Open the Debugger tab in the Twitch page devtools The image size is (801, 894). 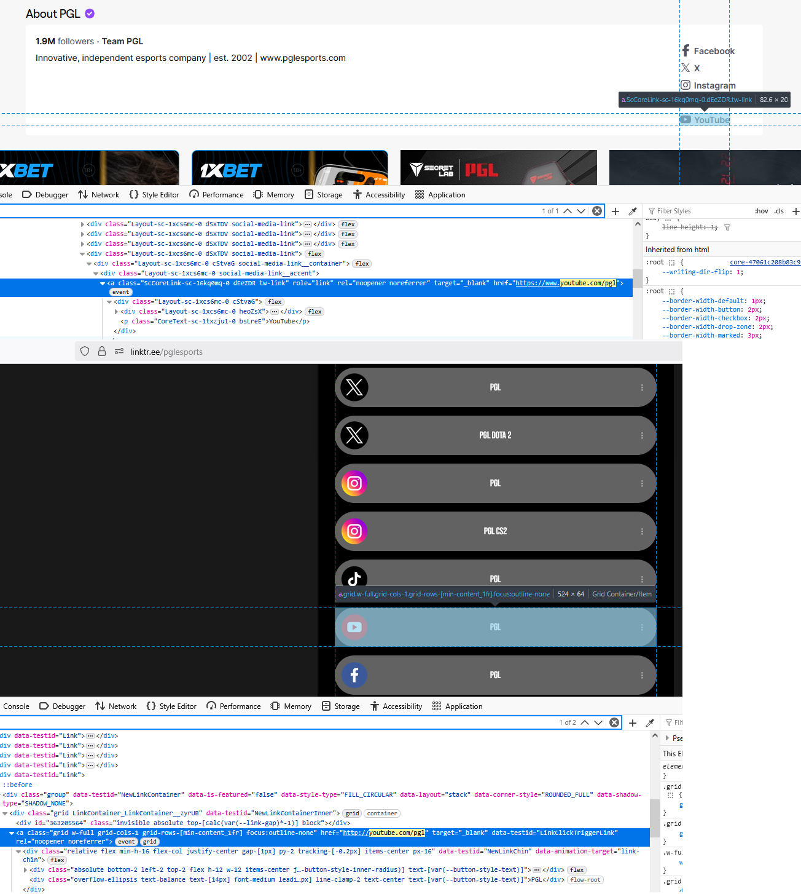[x=45, y=195]
